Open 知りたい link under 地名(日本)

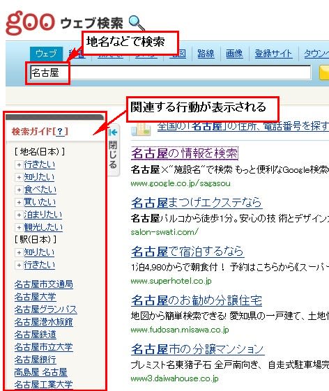(x=39, y=177)
